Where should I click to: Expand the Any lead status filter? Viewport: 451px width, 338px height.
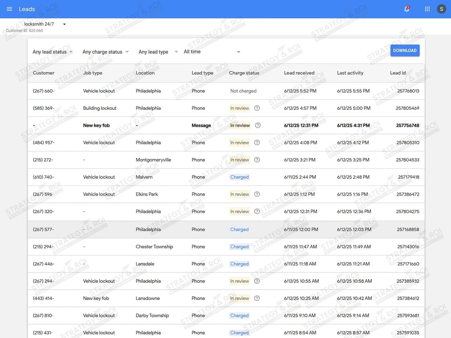[x=53, y=52]
